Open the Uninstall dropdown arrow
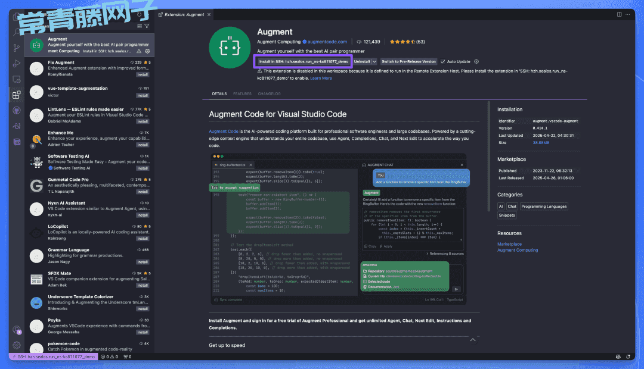The image size is (644, 369). [374, 61]
